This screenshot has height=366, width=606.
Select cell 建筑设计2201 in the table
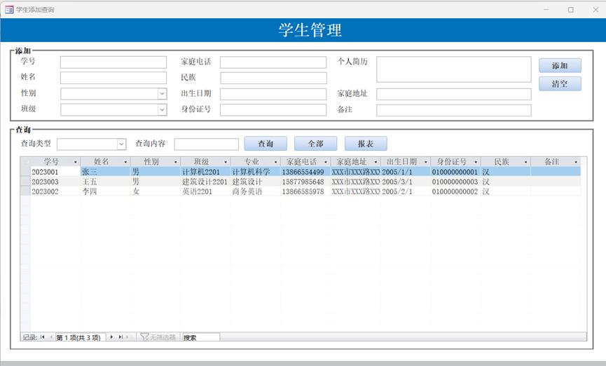tap(205, 182)
